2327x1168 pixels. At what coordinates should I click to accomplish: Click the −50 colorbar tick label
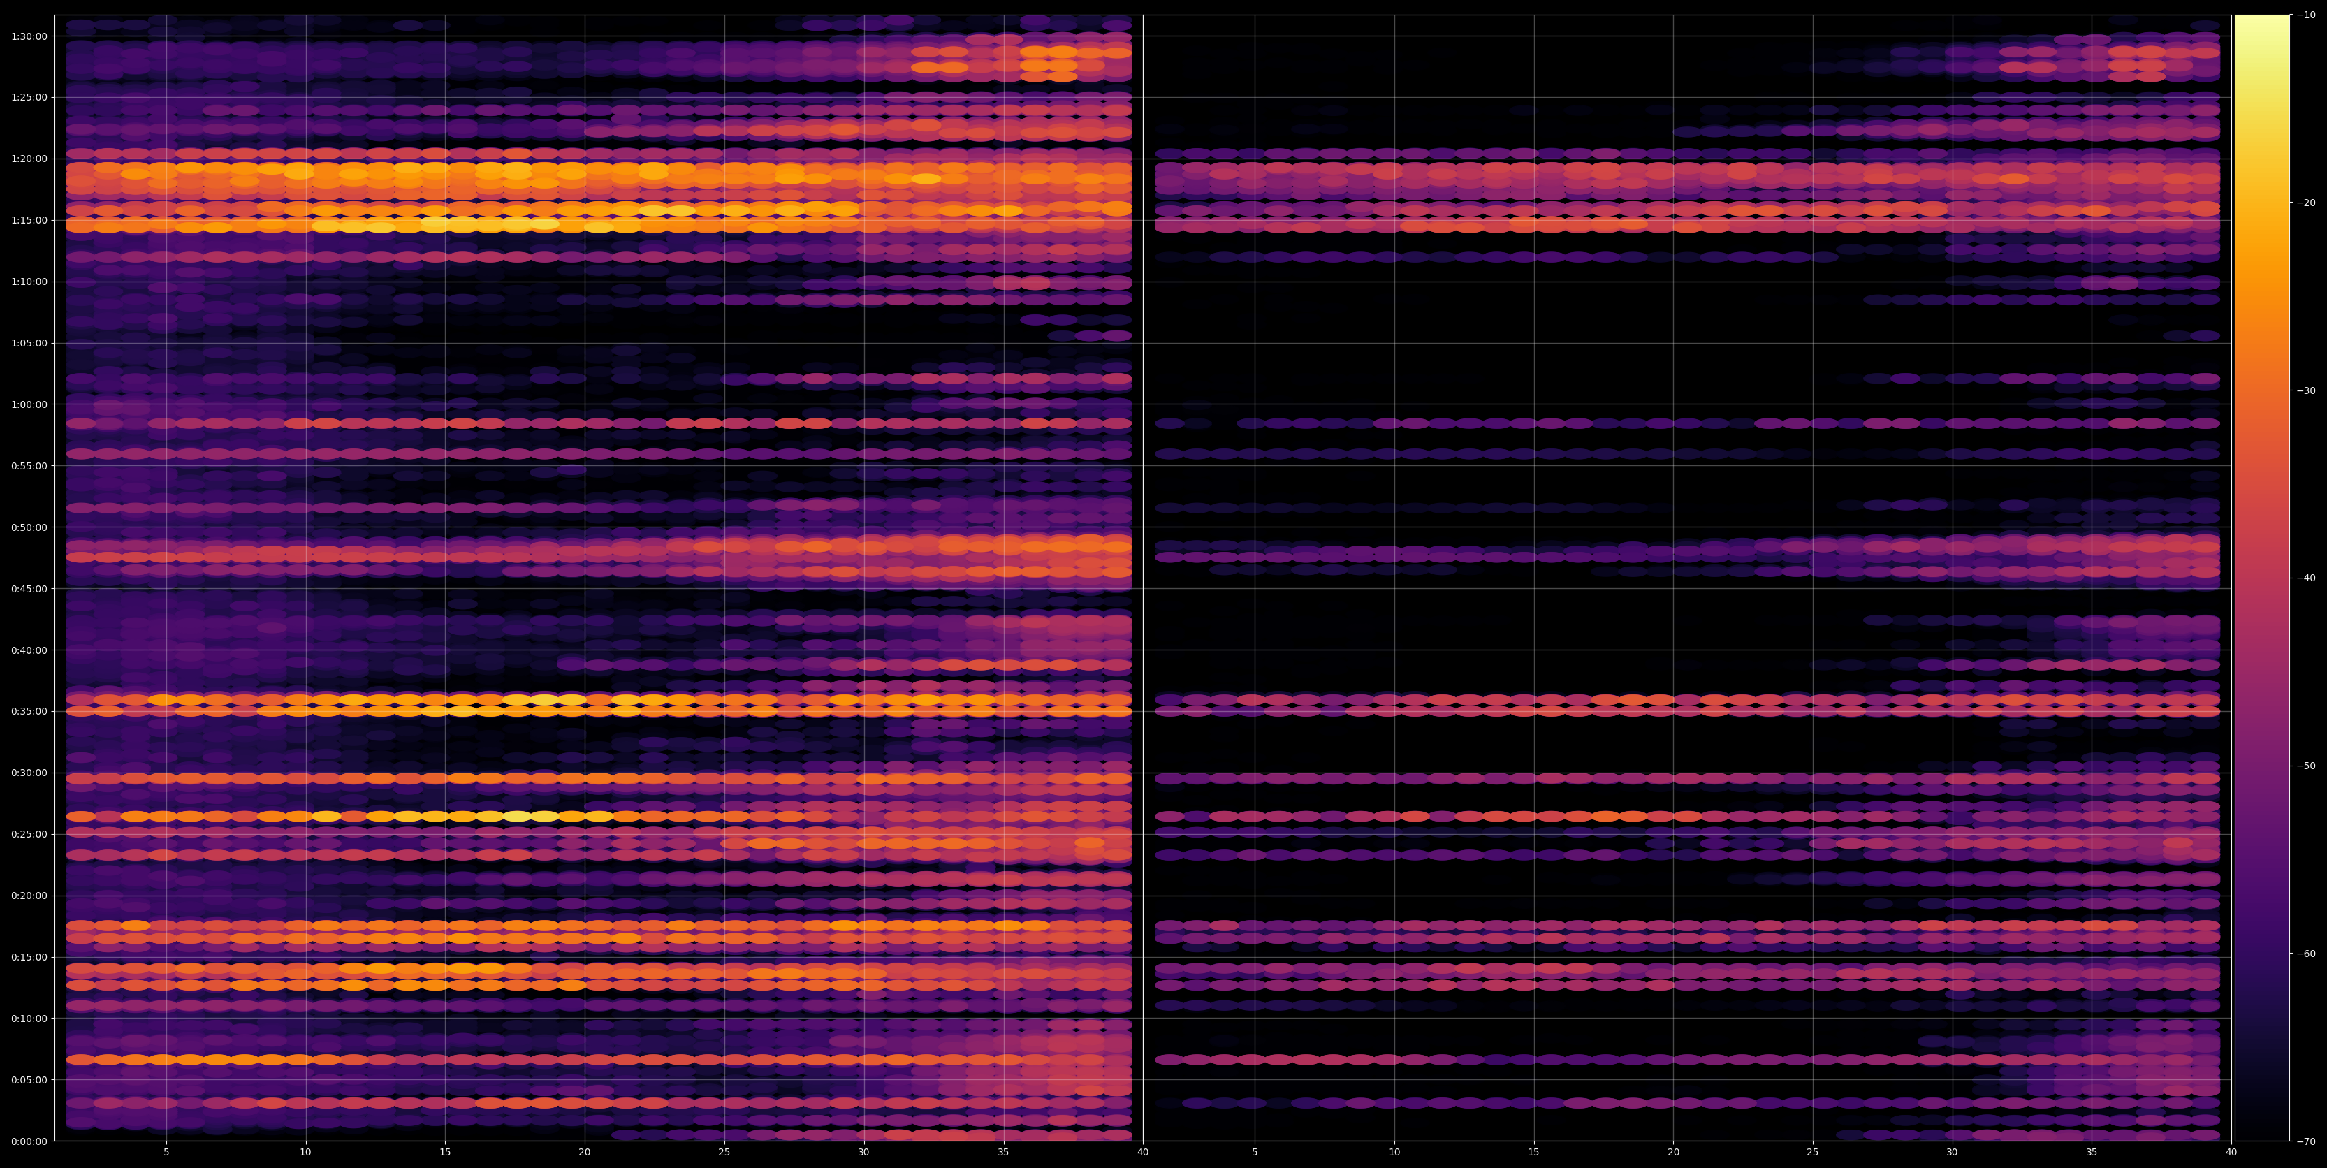tap(2306, 766)
